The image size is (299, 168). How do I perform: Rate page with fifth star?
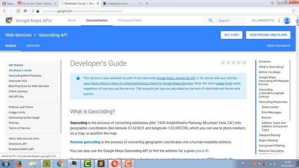(244, 63)
